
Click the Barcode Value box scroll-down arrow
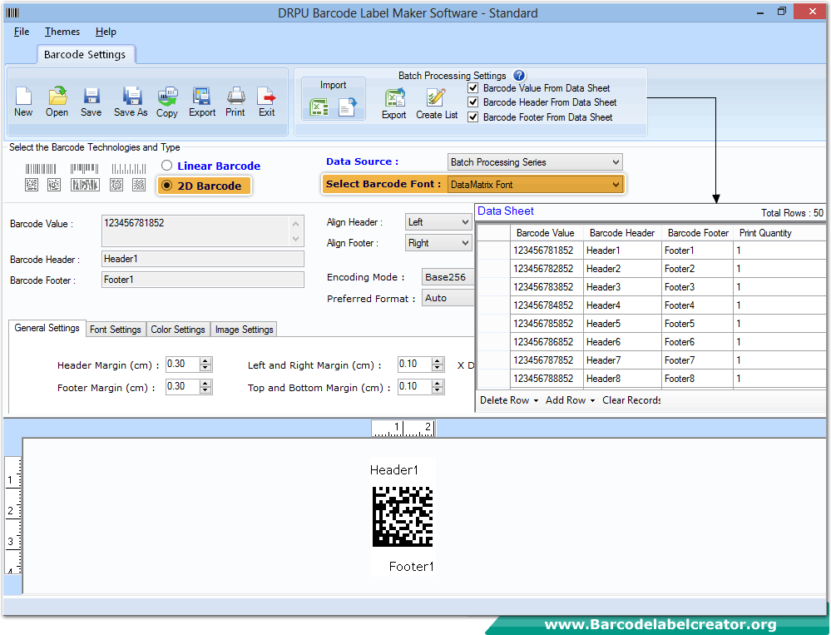click(296, 239)
